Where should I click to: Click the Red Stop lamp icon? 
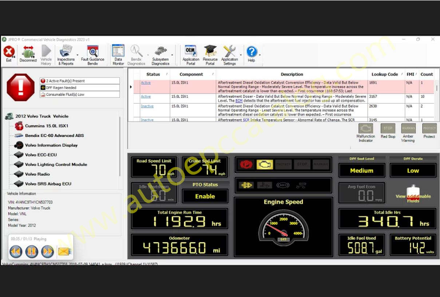click(388, 128)
